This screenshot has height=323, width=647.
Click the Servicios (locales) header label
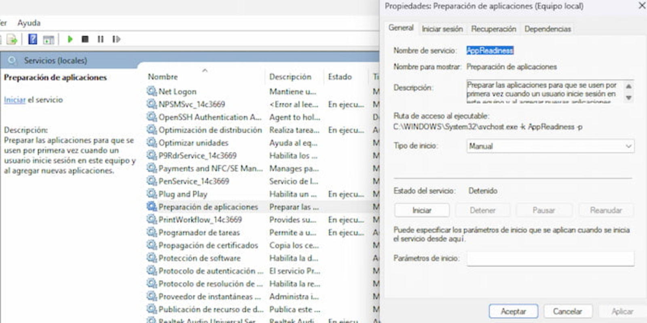tap(55, 60)
